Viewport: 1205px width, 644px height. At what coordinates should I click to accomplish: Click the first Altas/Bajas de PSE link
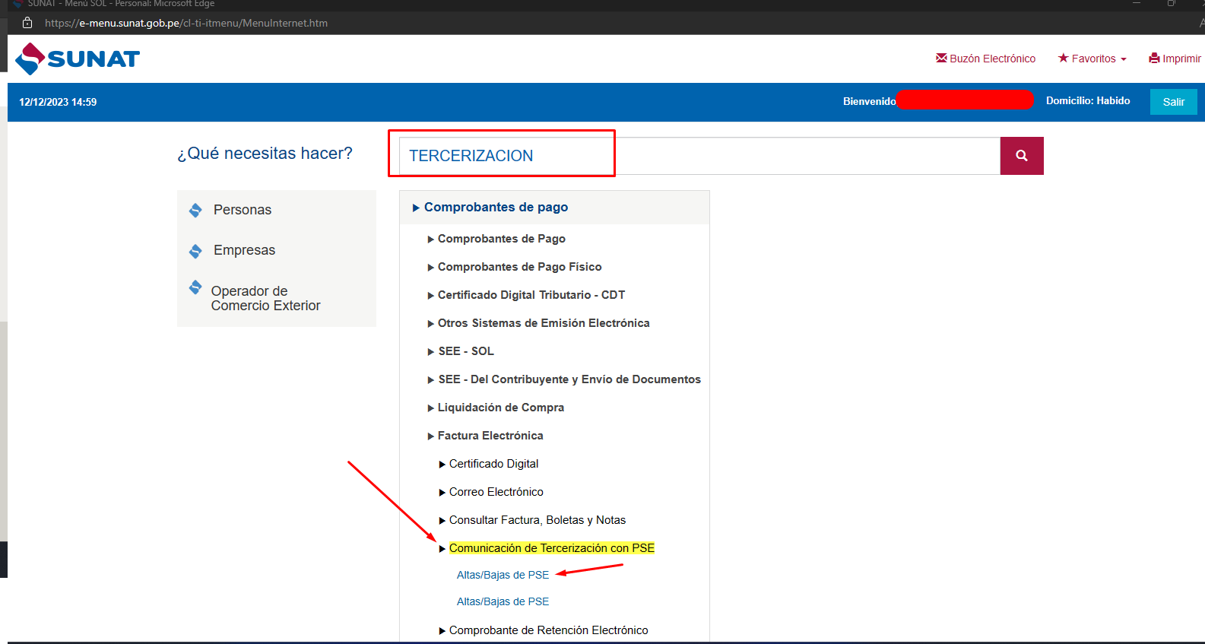pyautogui.click(x=503, y=575)
